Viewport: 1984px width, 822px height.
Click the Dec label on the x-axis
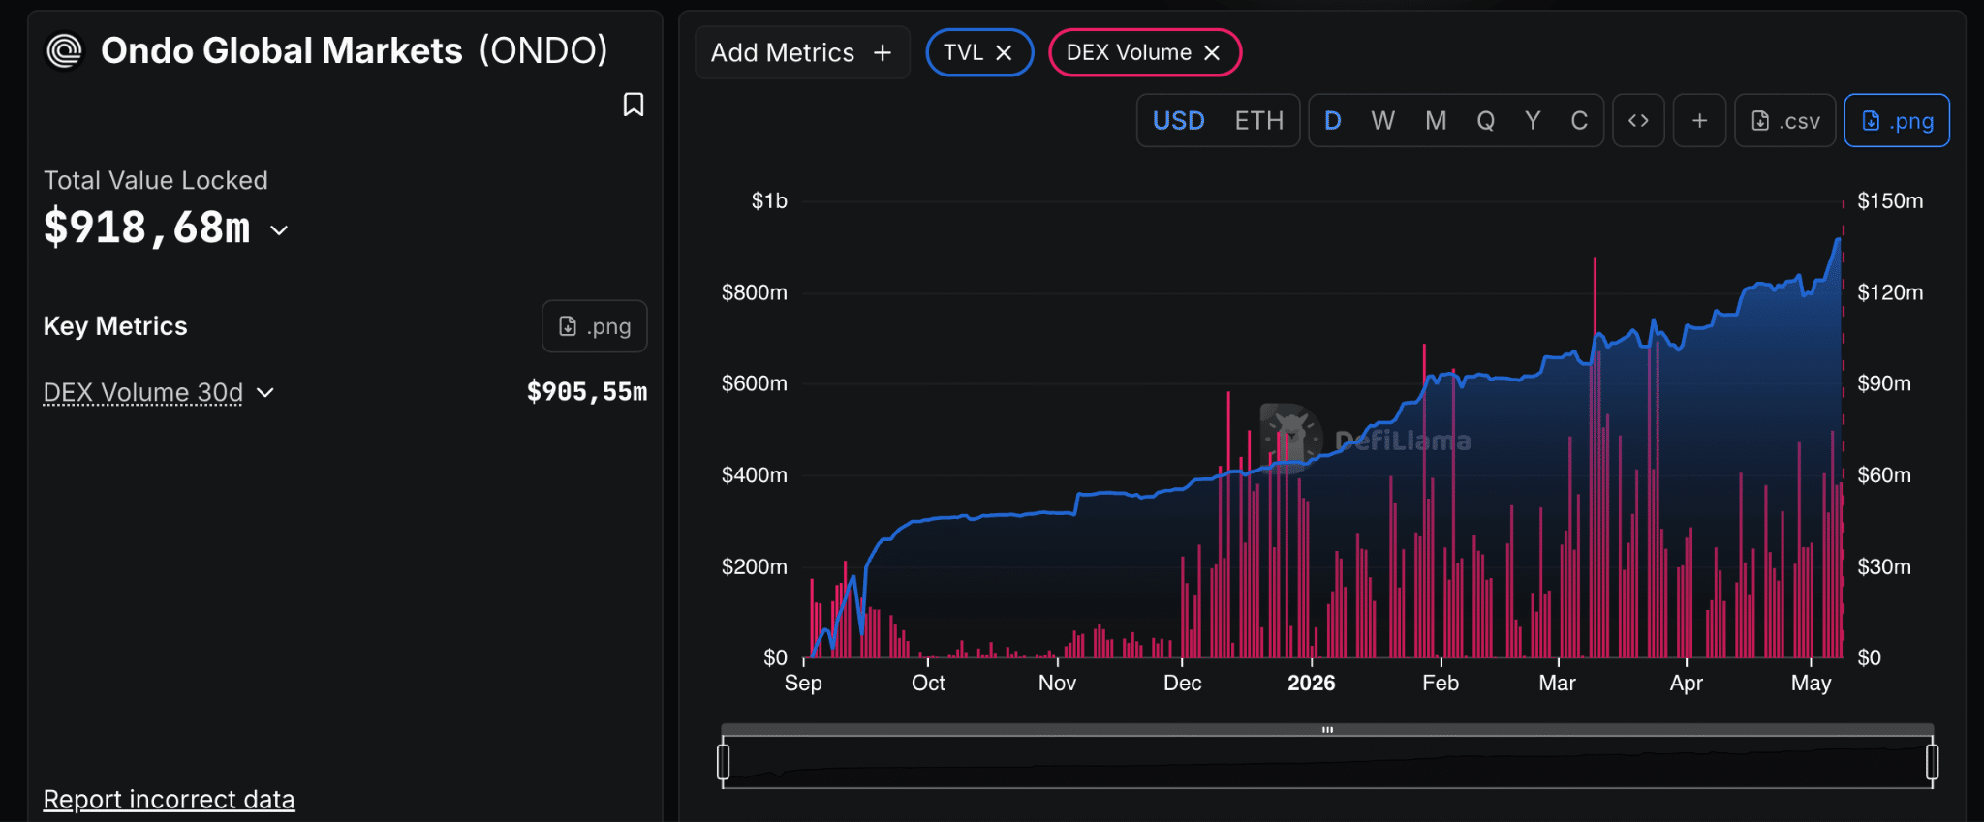coord(1182,683)
